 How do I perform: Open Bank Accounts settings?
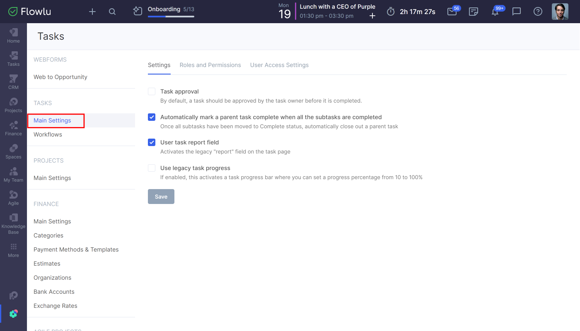tap(54, 292)
